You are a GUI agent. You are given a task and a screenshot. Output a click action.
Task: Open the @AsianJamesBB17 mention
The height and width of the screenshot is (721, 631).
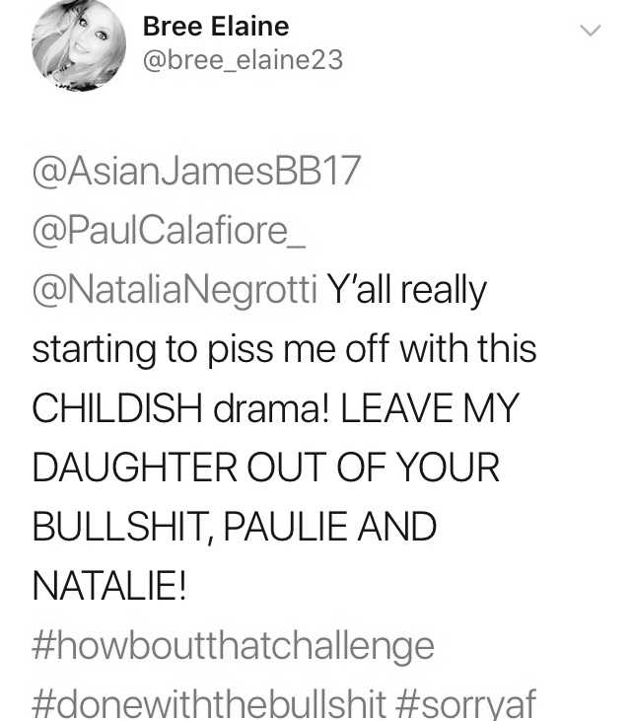[196, 171]
